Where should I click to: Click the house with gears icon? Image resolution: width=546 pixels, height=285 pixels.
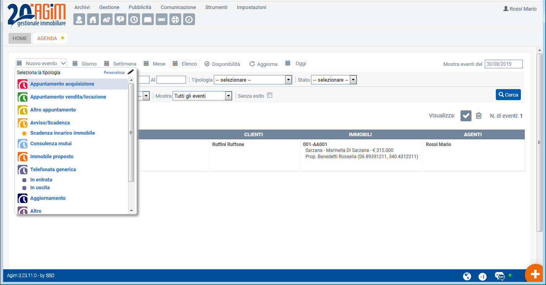point(107,19)
